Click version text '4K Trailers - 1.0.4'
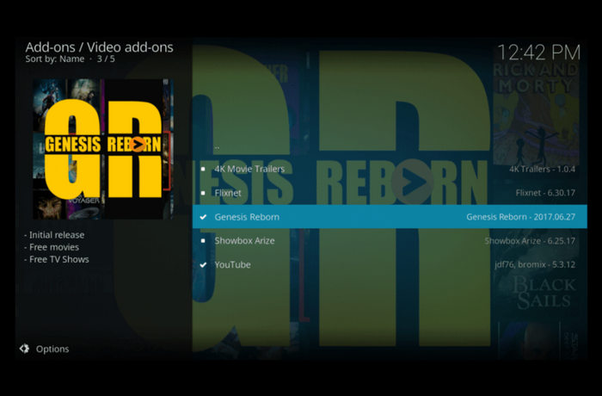 [x=542, y=169]
